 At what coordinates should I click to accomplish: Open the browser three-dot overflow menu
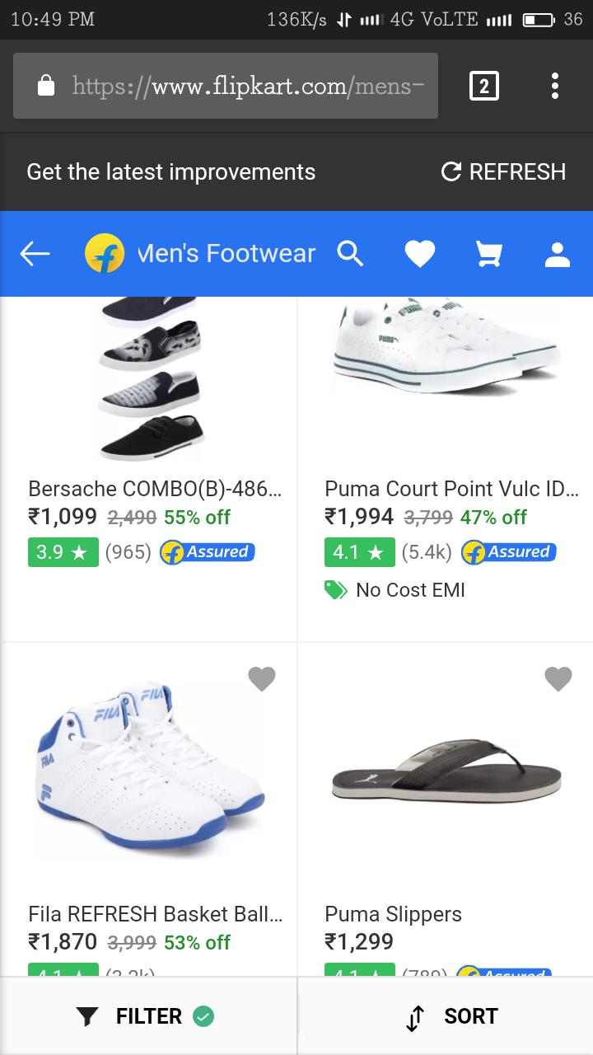[x=555, y=86]
